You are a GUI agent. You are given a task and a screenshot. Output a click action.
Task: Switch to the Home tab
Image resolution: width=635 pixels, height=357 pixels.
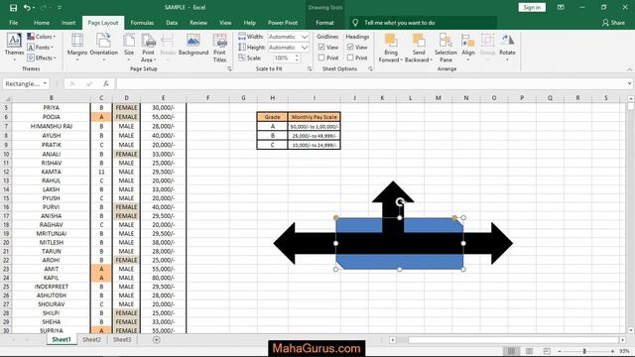(x=42, y=23)
